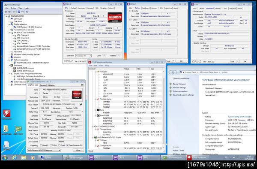This screenshot has height=169, width=257.
Task: Open the GPU selector dropdown in GPU-Z
Action: 44,150
